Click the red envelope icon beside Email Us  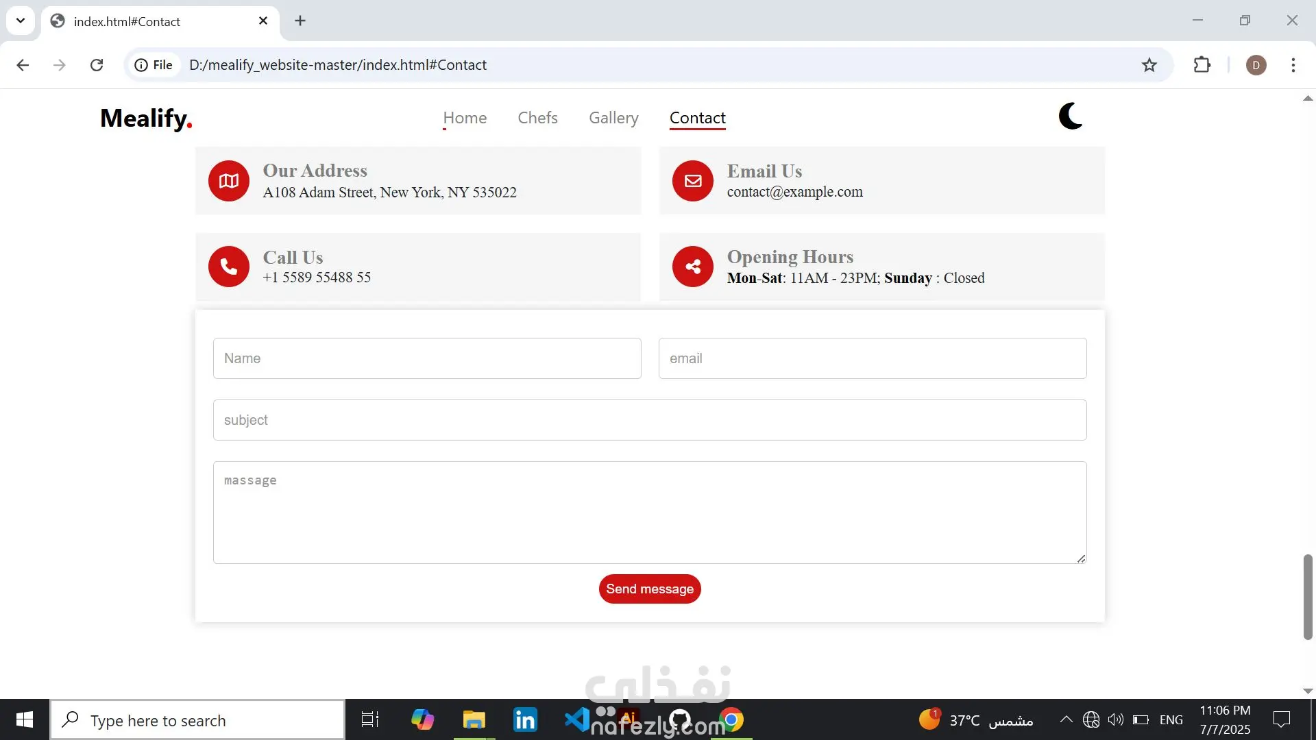click(x=693, y=181)
